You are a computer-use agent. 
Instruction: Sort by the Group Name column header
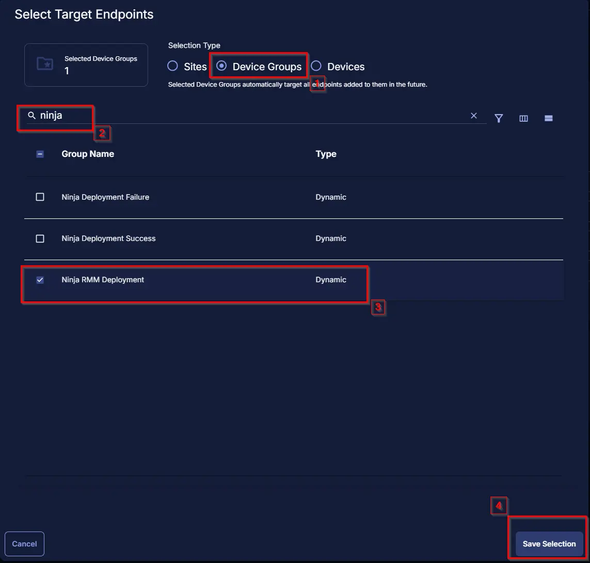coord(88,154)
